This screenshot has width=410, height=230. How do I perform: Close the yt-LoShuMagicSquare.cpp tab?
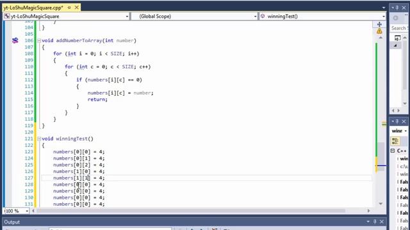tap(77, 8)
